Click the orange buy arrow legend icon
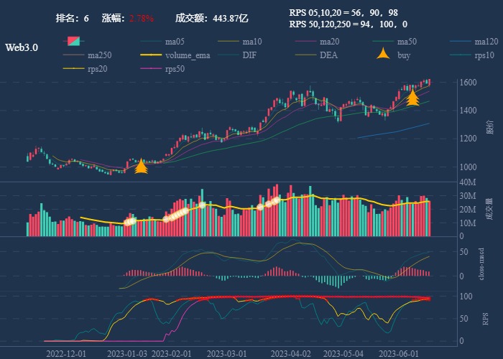This screenshot has height=359, width=503. tap(383, 55)
